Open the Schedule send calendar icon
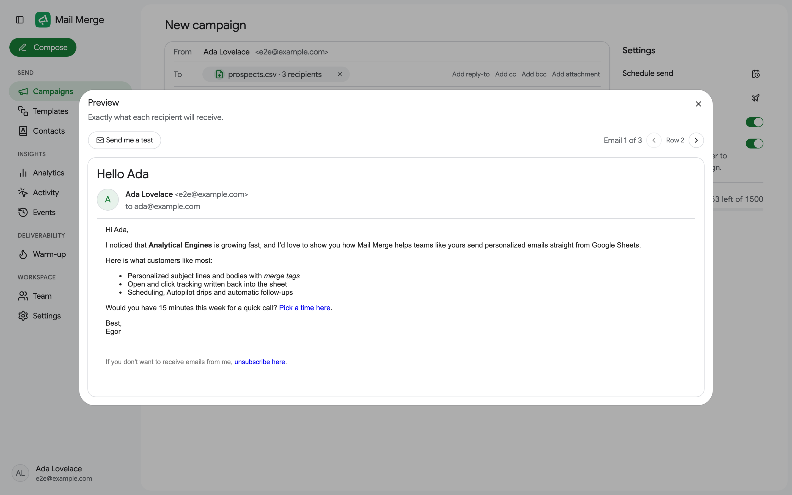 755,74
